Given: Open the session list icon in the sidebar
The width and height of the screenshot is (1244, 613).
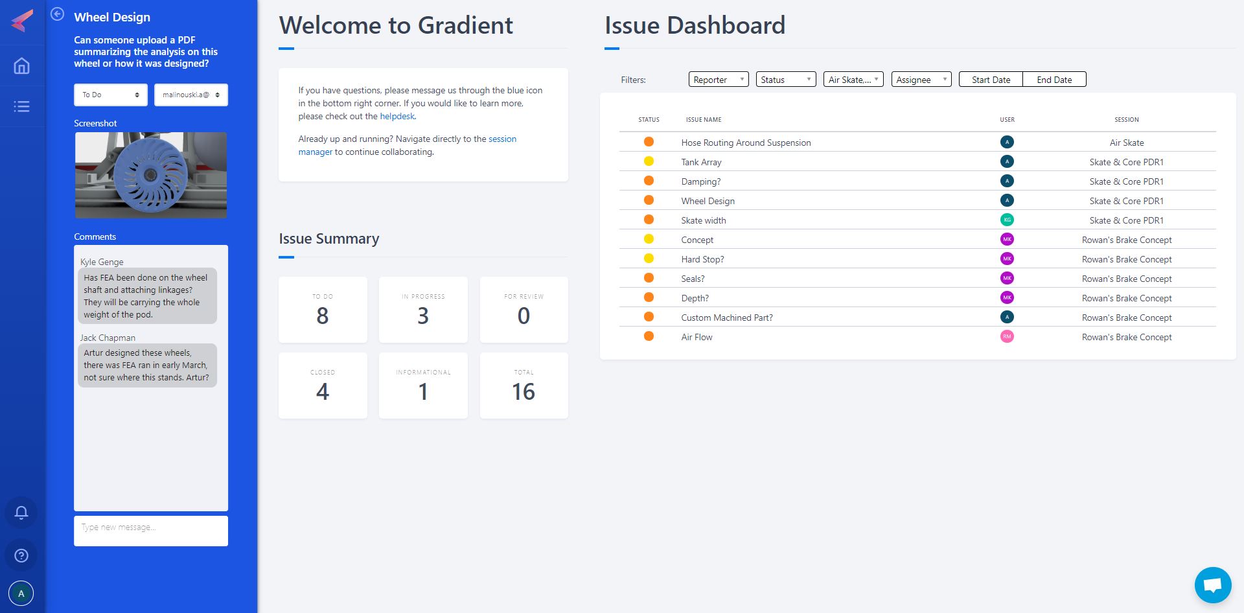Looking at the screenshot, I should pos(21,106).
